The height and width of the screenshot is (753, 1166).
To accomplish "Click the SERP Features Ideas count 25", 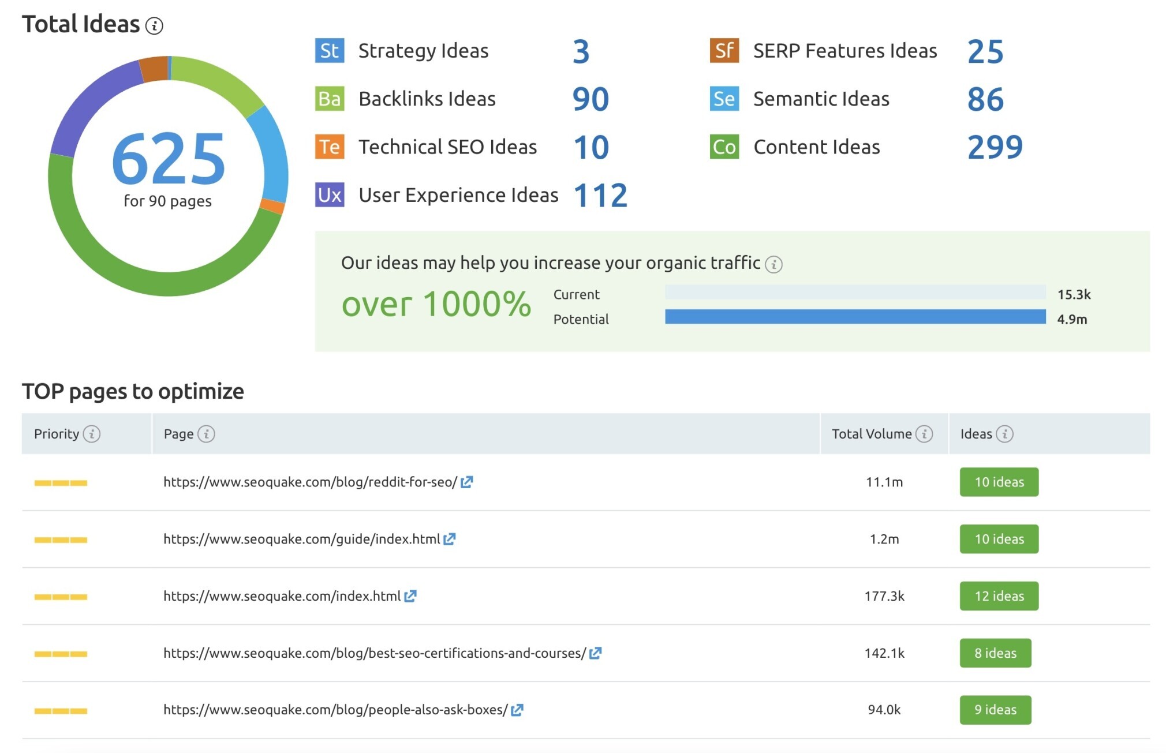I will pyautogui.click(x=985, y=52).
